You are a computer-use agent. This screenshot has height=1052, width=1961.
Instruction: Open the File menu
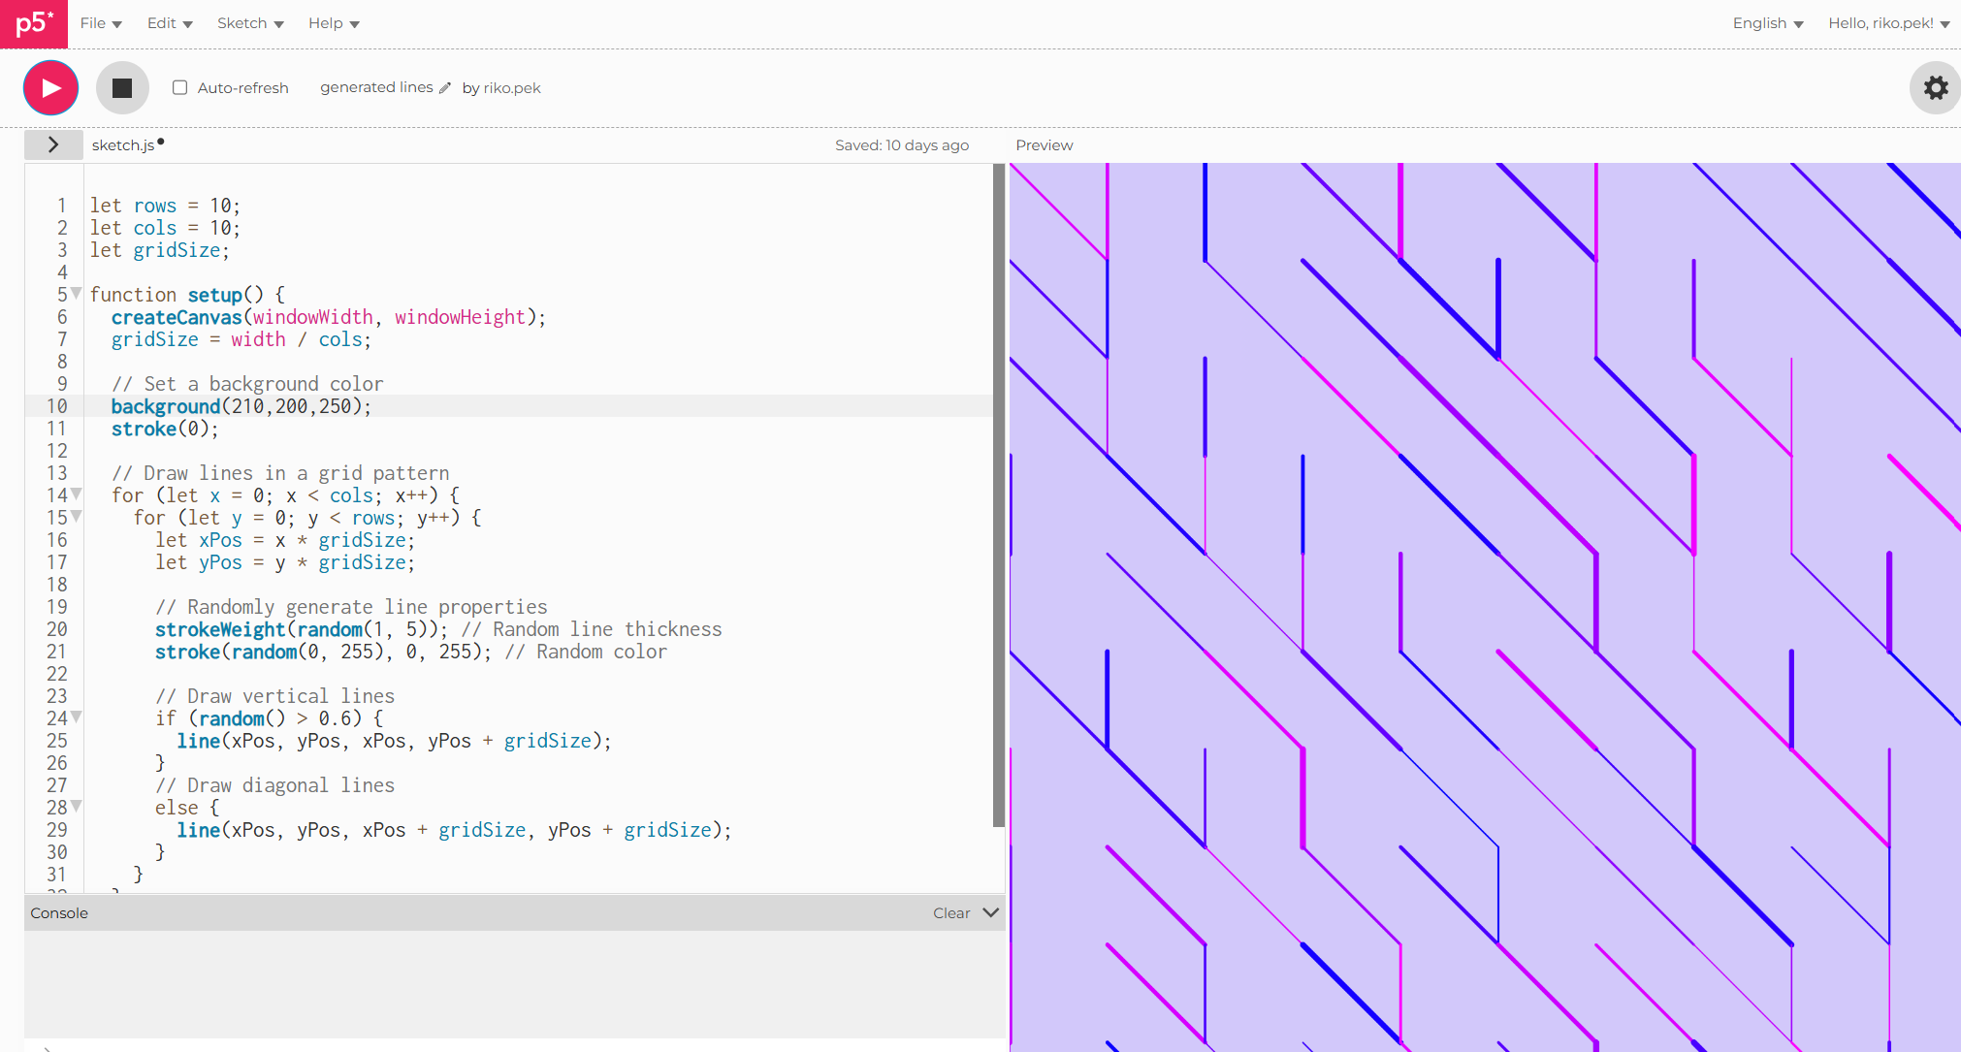pyautogui.click(x=101, y=23)
